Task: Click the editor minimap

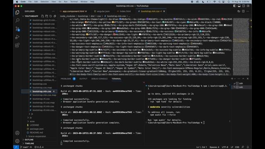Action: 241,47
